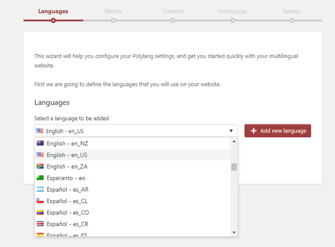
Task: Click the Argentina flag icon
Action: tap(40, 189)
